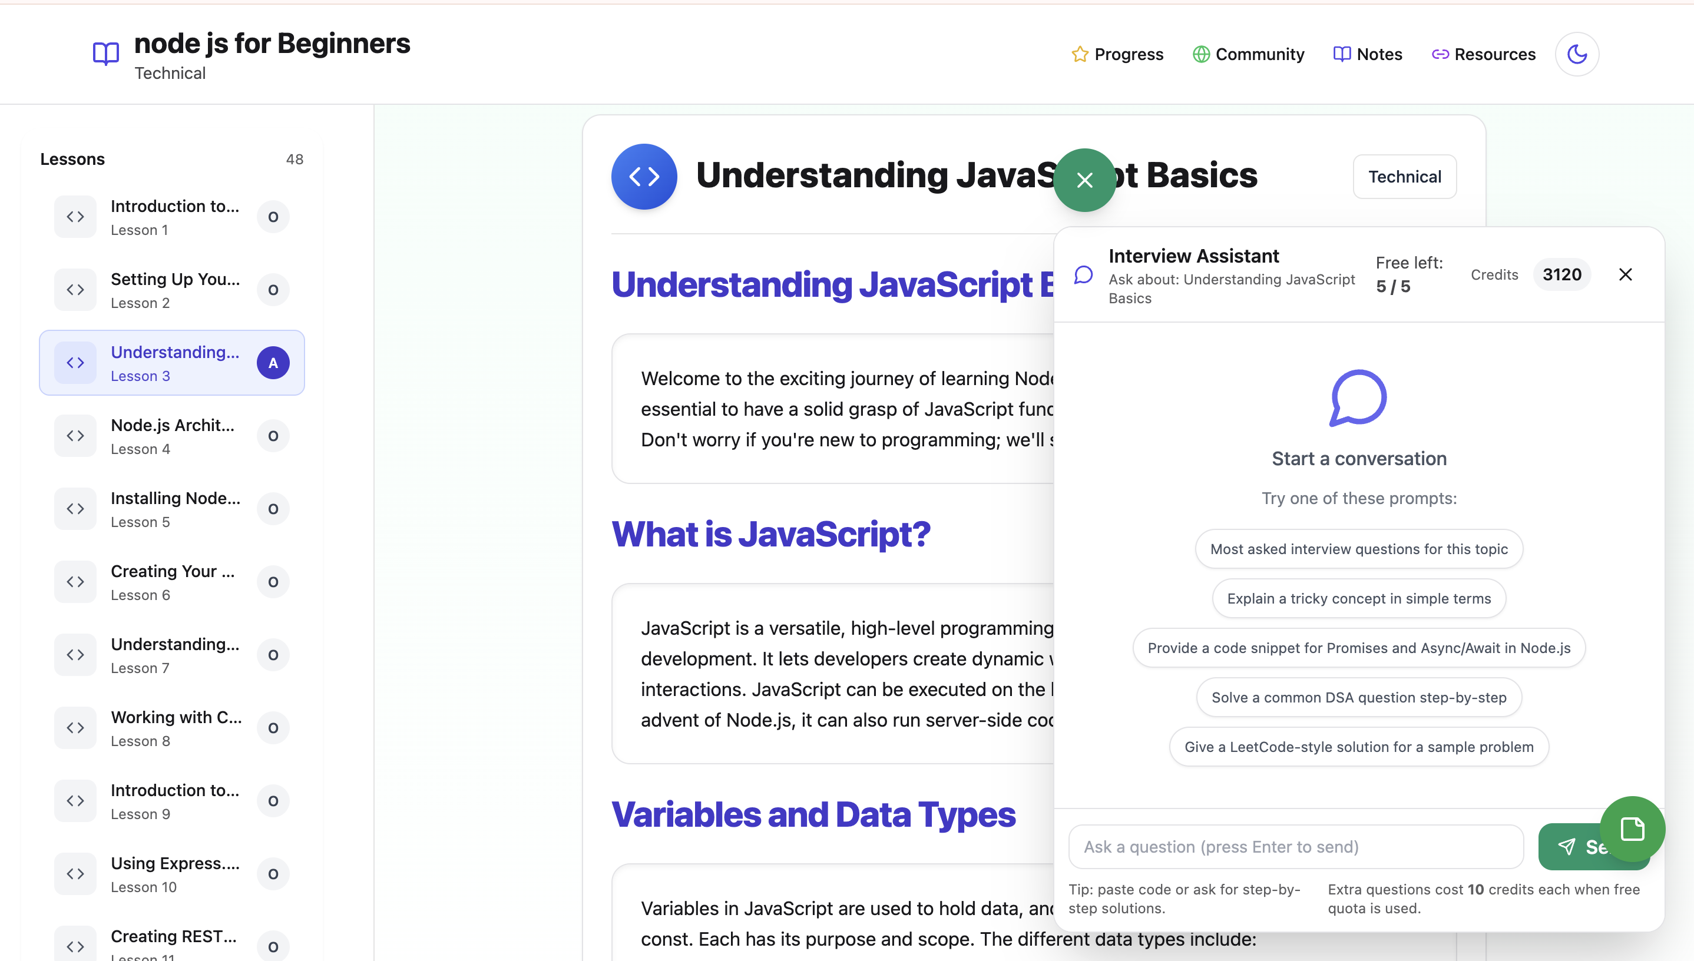The image size is (1694, 961).
Task: Click the status circle for Lesson 6
Action: pos(273,582)
